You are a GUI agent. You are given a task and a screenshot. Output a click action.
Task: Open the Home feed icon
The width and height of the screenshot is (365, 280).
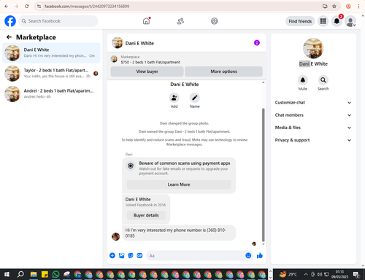point(146,21)
